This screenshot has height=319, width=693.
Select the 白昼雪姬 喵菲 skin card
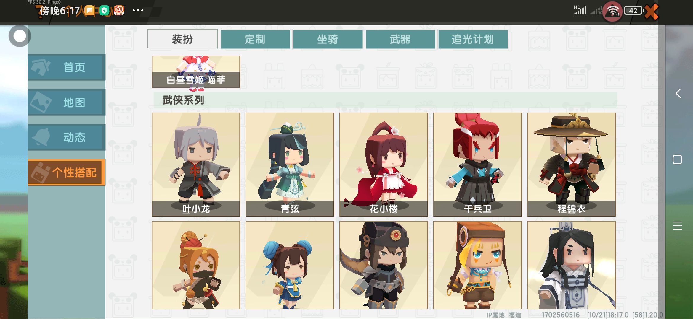[x=196, y=72]
